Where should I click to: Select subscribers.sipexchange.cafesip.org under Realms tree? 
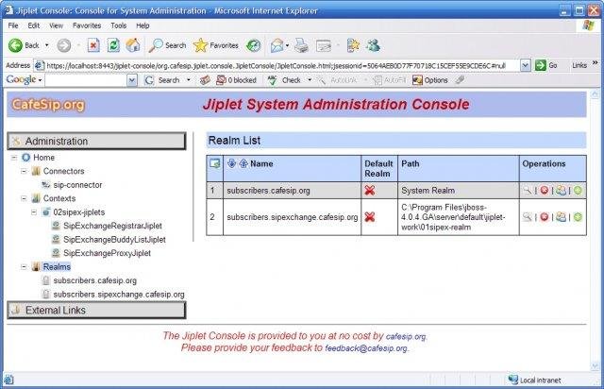pyautogui.click(x=119, y=295)
